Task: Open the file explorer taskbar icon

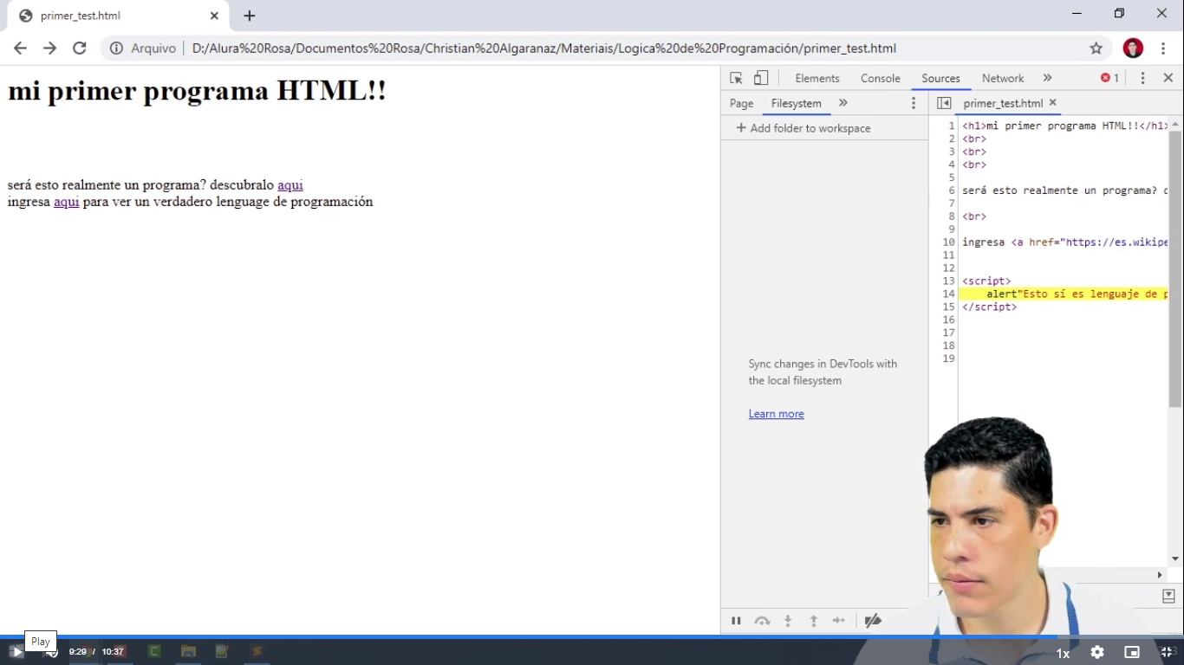Action: click(x=188, y=651)
